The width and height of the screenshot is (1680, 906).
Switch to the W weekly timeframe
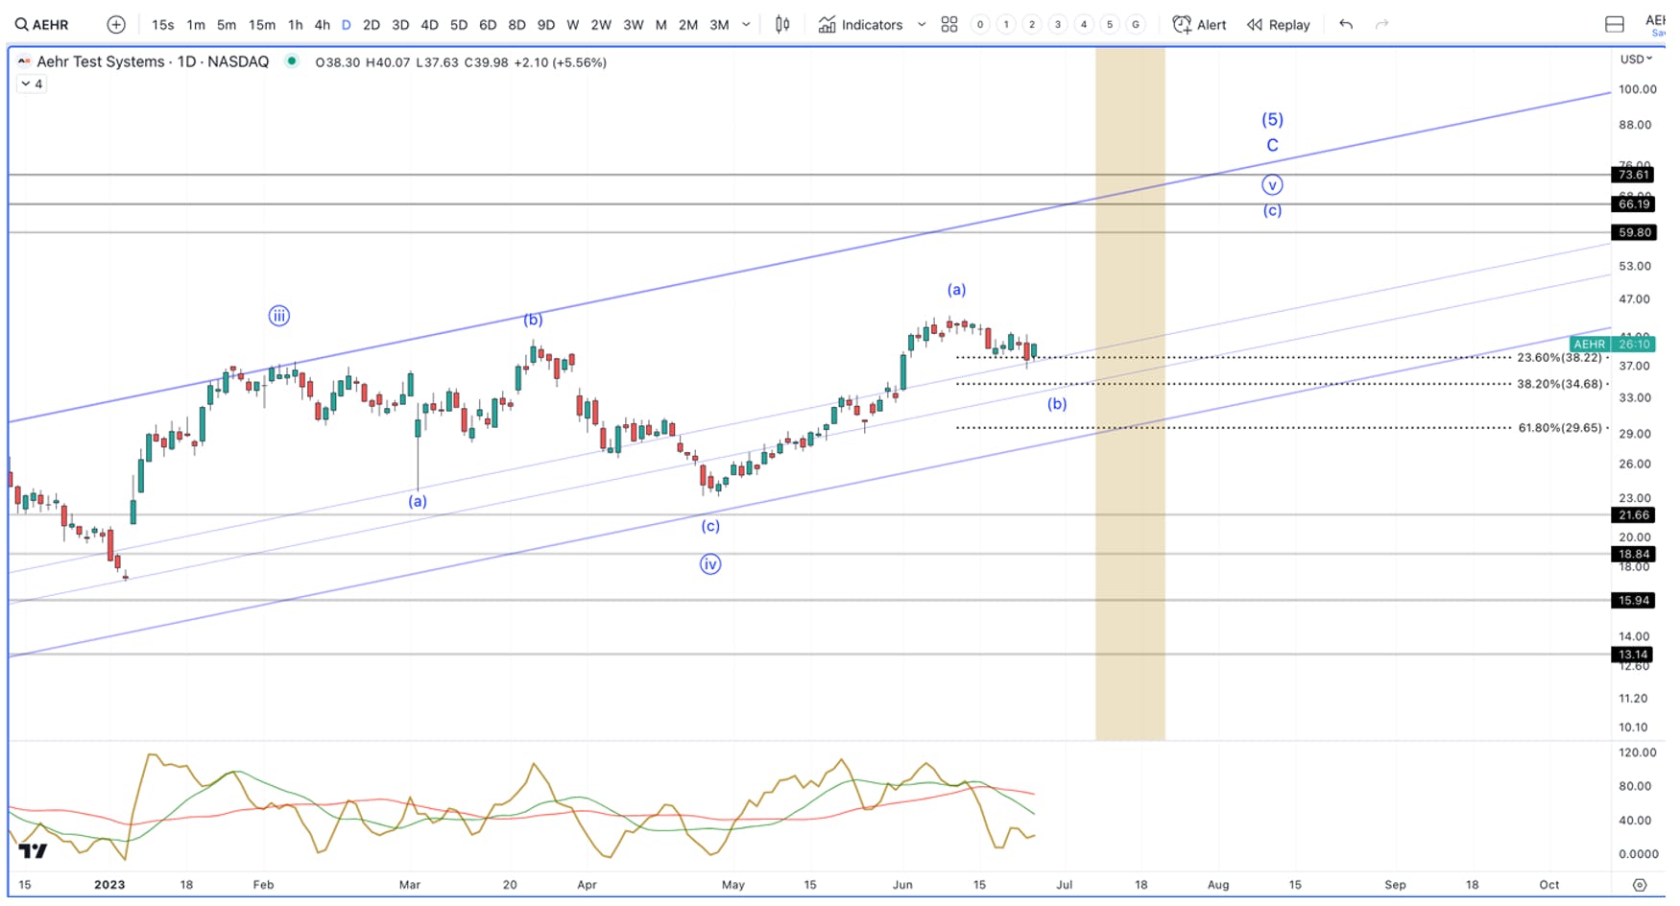click(573, 25)
